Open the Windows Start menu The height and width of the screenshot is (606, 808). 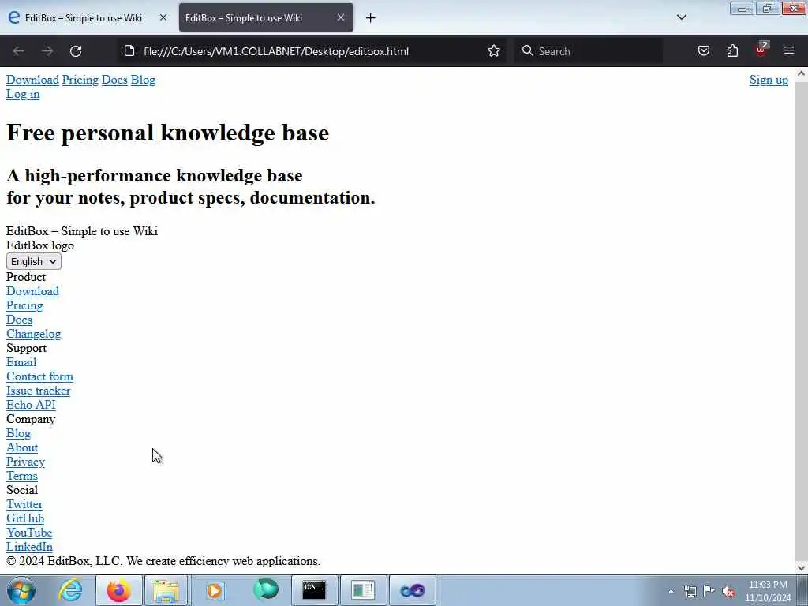(21, 590)
